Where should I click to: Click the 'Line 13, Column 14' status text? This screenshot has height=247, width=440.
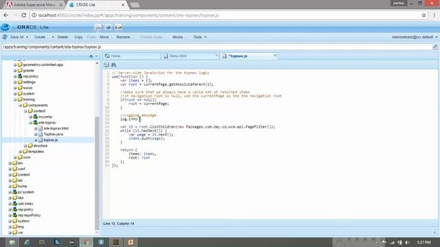pos(119,224)
